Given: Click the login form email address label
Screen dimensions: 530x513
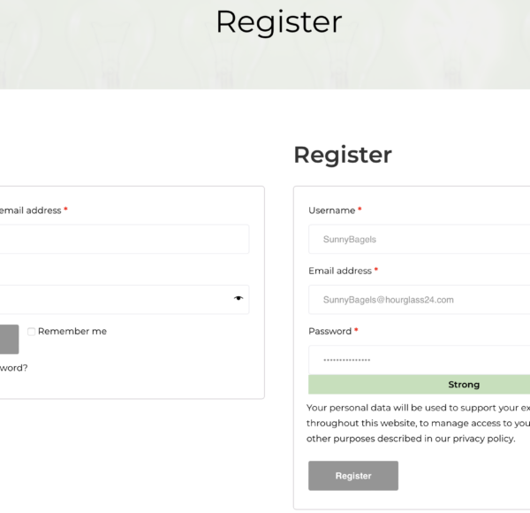Looking at the screenshot, I should (30, 211).
